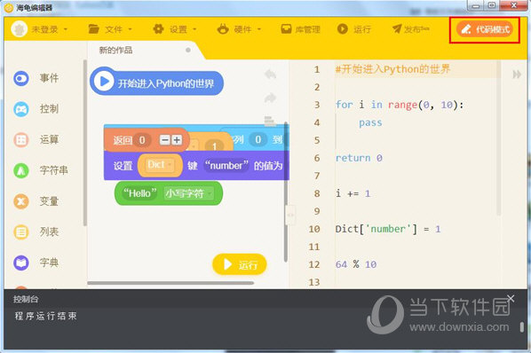Image resolution: width=531 pixels, height=353 pixels.
Task: Select the 字符串 category label
Action: click(x=54, y=170)
